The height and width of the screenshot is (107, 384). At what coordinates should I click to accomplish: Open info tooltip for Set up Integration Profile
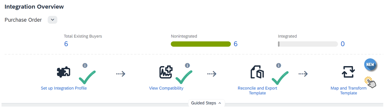coord(85,65)
